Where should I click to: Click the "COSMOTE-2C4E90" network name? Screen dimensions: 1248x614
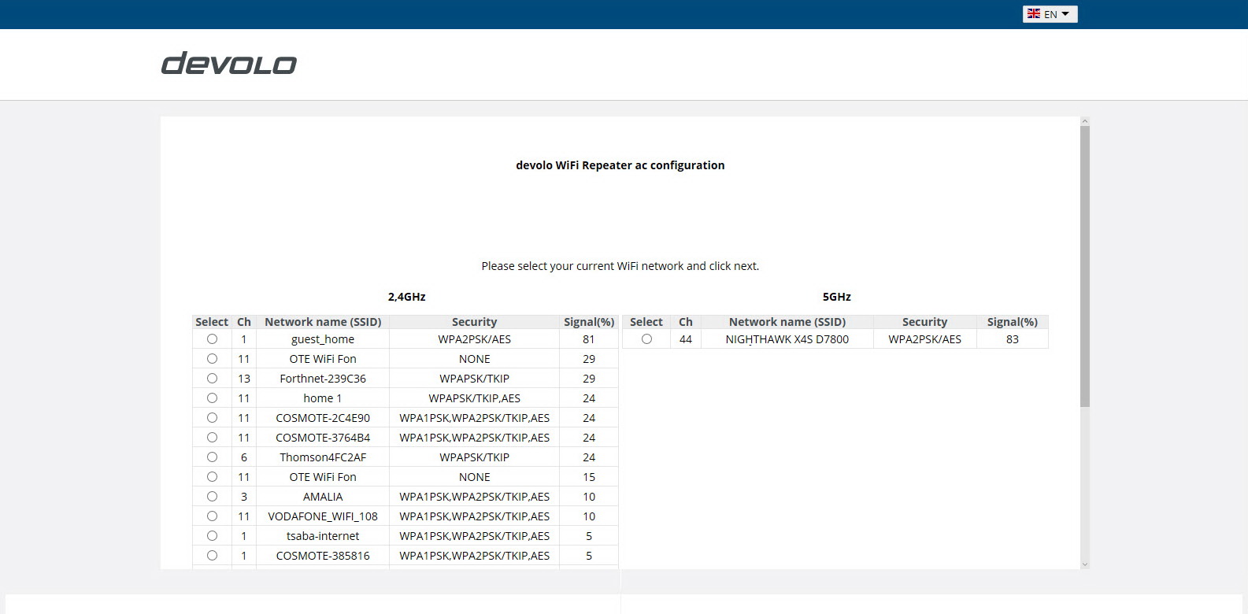(x=323, y=418)
